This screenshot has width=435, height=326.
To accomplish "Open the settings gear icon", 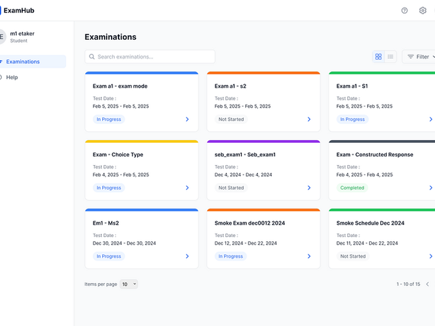I will 422,10.
